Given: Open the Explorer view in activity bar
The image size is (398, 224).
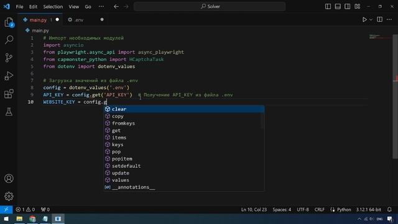Looking at the screenshot, I should pos(9,22).
